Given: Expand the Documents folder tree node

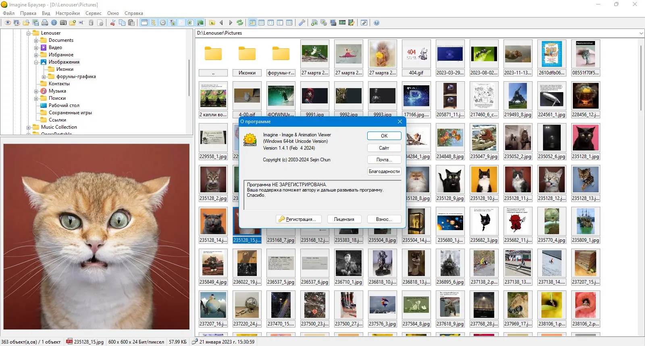Looking at the screenshot, I should (x=36, y=40).
